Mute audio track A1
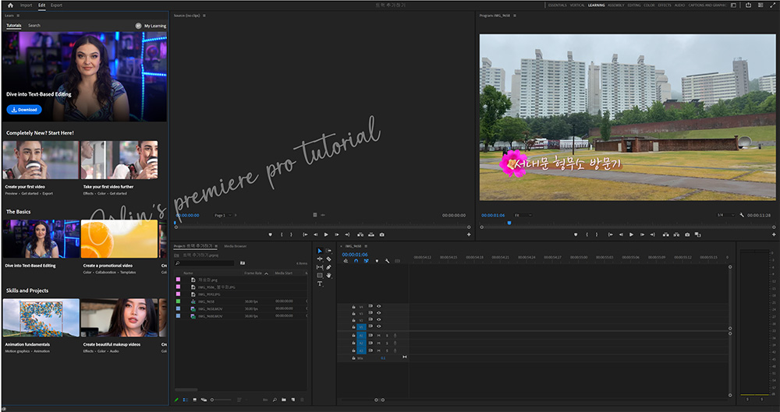 (x=378, y=336)
